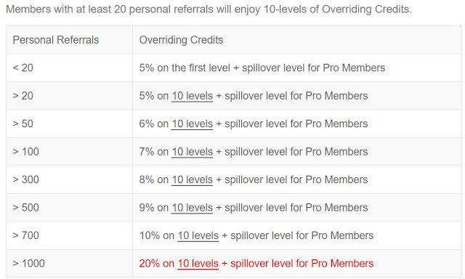Click the '10 levels' link in the > 20 row
This screenshot has height=279, width=465.
192,96
